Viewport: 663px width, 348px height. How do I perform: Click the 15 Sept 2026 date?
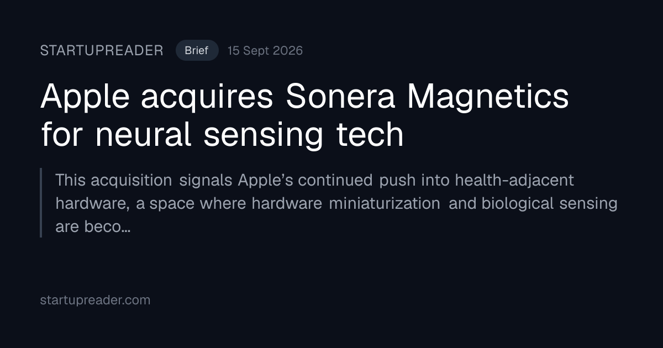[x=265, y=51]
